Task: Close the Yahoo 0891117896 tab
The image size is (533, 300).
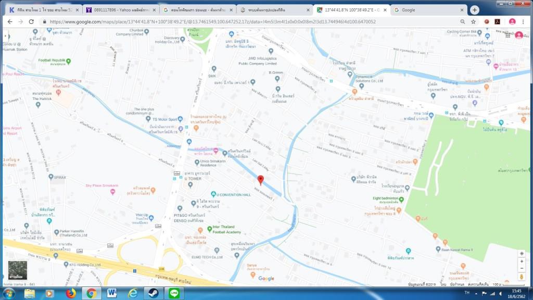Action: tap(154, 10)
